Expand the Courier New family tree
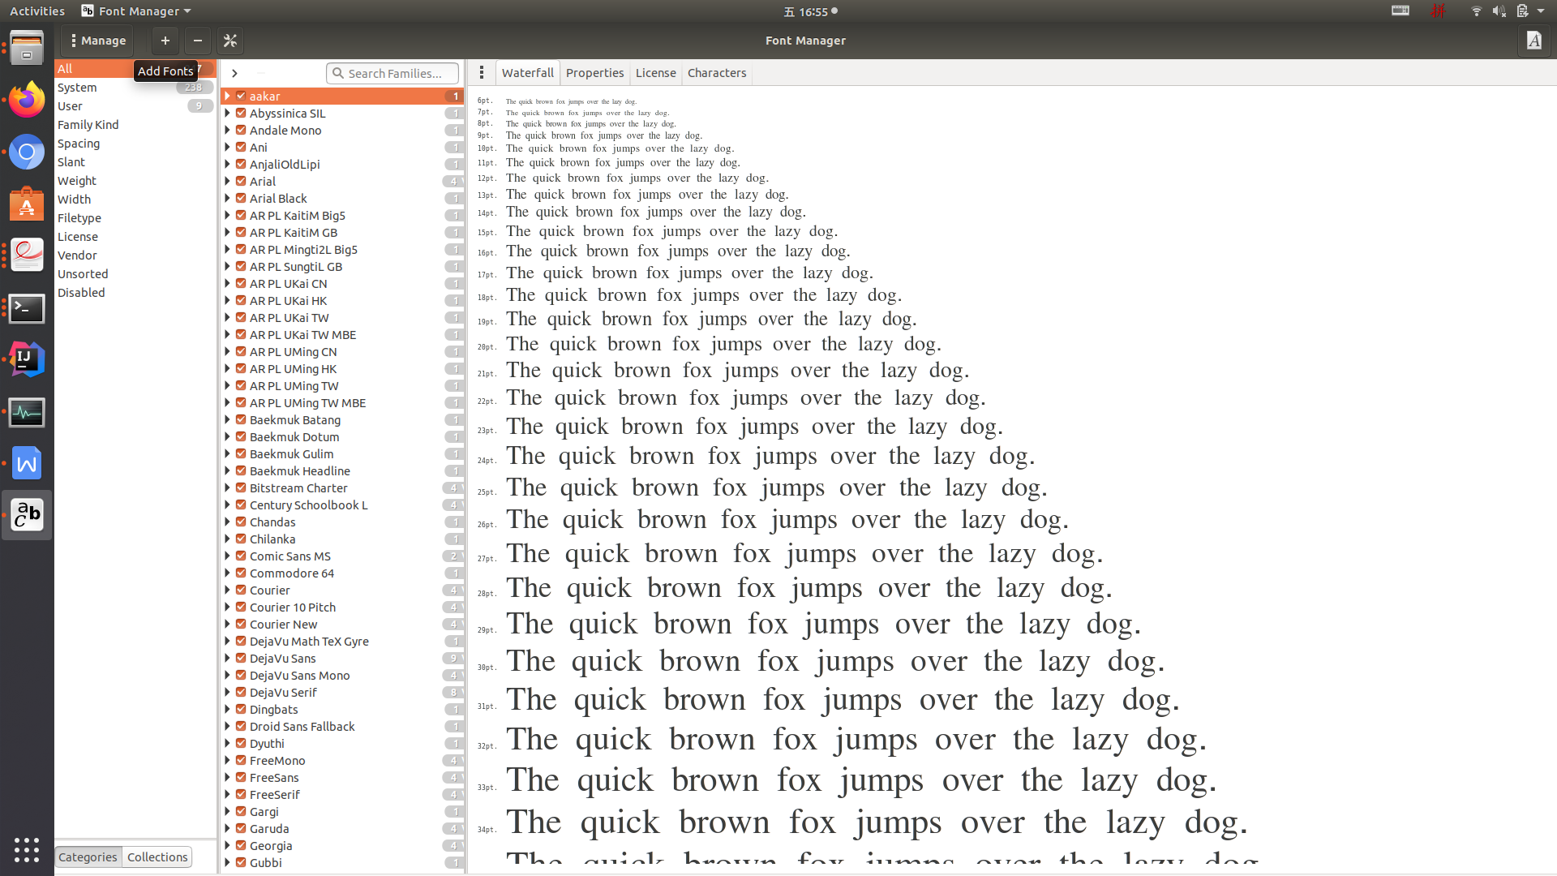 pyautogui.click(x=228, y=625)
